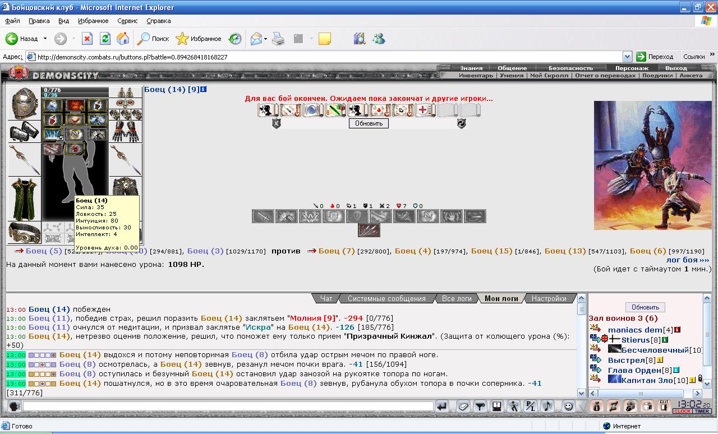Click the EXIT door icon
This screenshot has width=718, height=434.
coord(664,407)
